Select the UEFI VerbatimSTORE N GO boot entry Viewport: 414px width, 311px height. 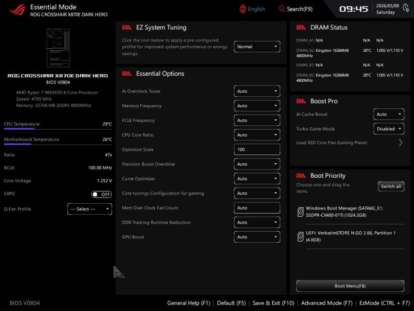click(350, 236)
